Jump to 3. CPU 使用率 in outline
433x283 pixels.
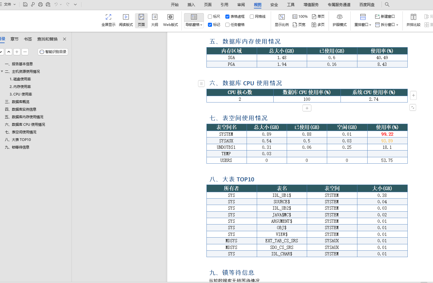click(x=21, y=94)
